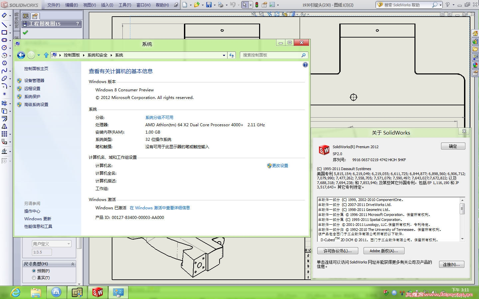479x299 pixels.
Task: Select the Line sketch tool
Action: tap(4, 24)
